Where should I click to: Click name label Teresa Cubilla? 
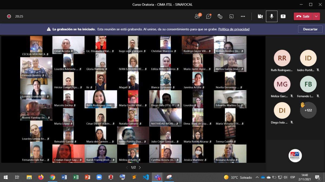coord(224,141)
